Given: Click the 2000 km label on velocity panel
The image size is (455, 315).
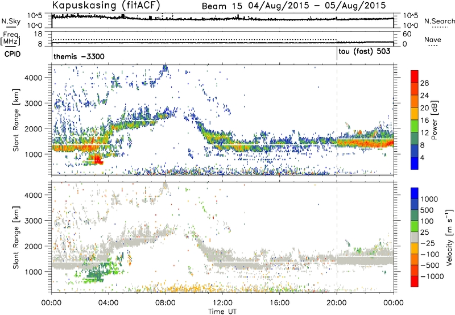Looking at the screenshot, I should (x=33, y=246).
